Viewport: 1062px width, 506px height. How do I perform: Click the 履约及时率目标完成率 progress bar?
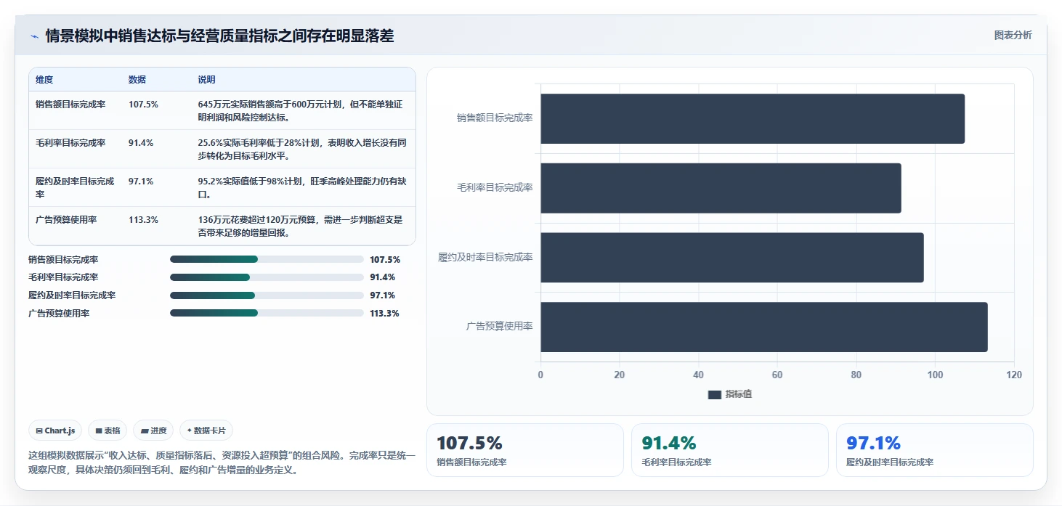coord(267,295)
